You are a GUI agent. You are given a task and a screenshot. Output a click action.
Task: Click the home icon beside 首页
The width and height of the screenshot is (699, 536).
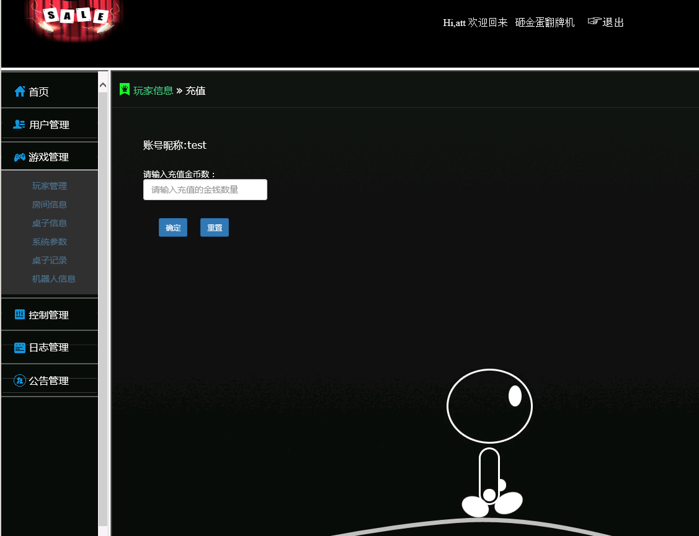click(19, 91)
